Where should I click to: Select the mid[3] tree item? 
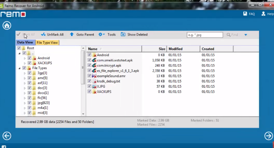[42, 113]
